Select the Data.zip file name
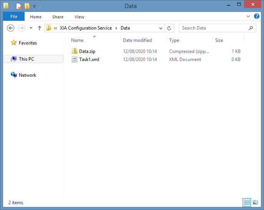 pyautogui.click(x=87, y=51)
